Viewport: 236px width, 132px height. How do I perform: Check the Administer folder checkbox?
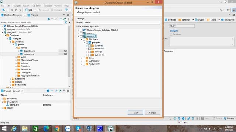point(84,61)
